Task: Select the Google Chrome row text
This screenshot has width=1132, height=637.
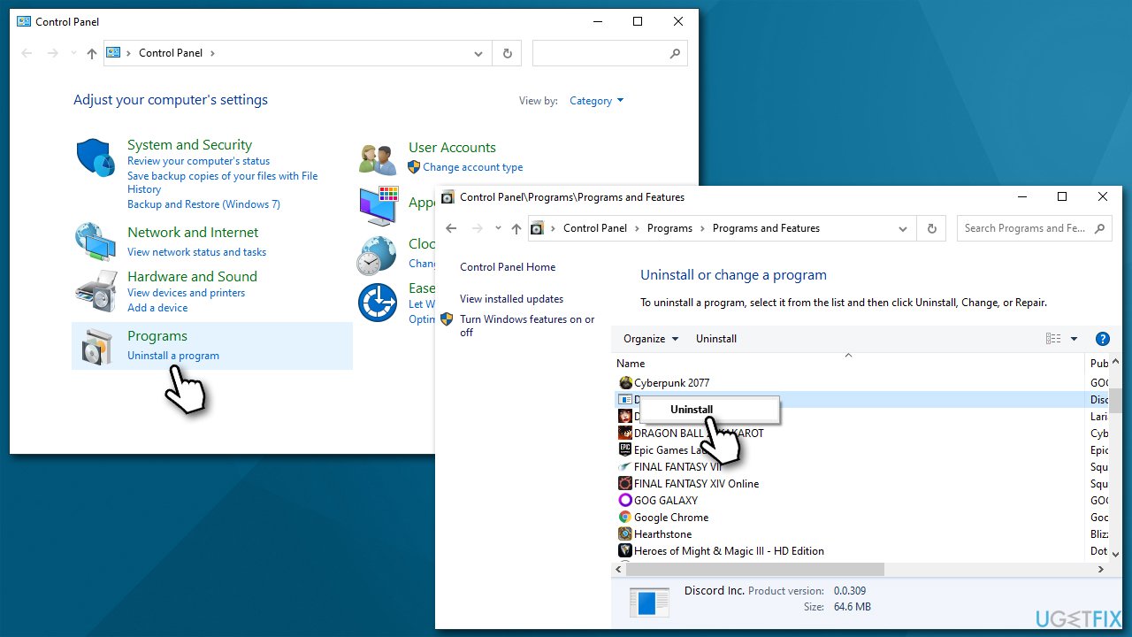Action: (x=671, y=518)
